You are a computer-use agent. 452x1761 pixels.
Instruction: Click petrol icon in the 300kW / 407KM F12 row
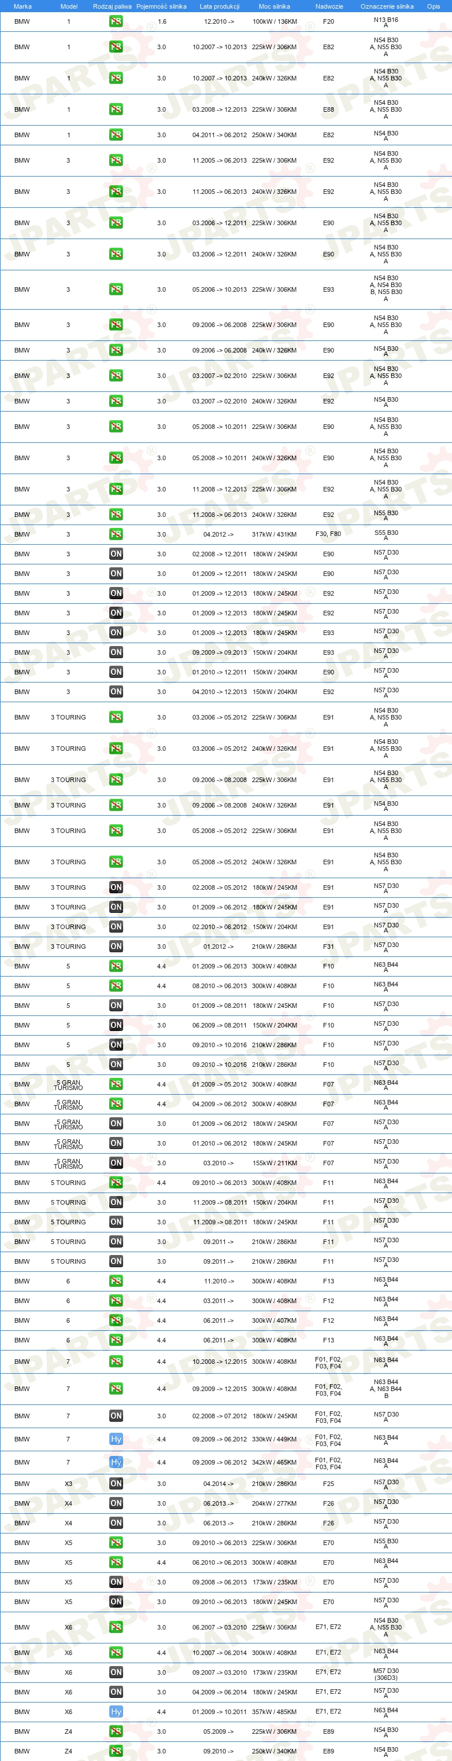coord(116,1321)
